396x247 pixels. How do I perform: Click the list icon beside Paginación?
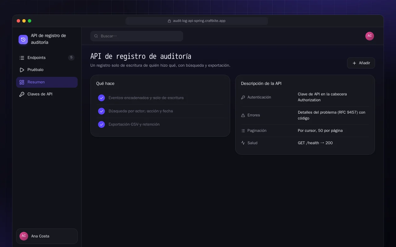(x=243, y=131)
